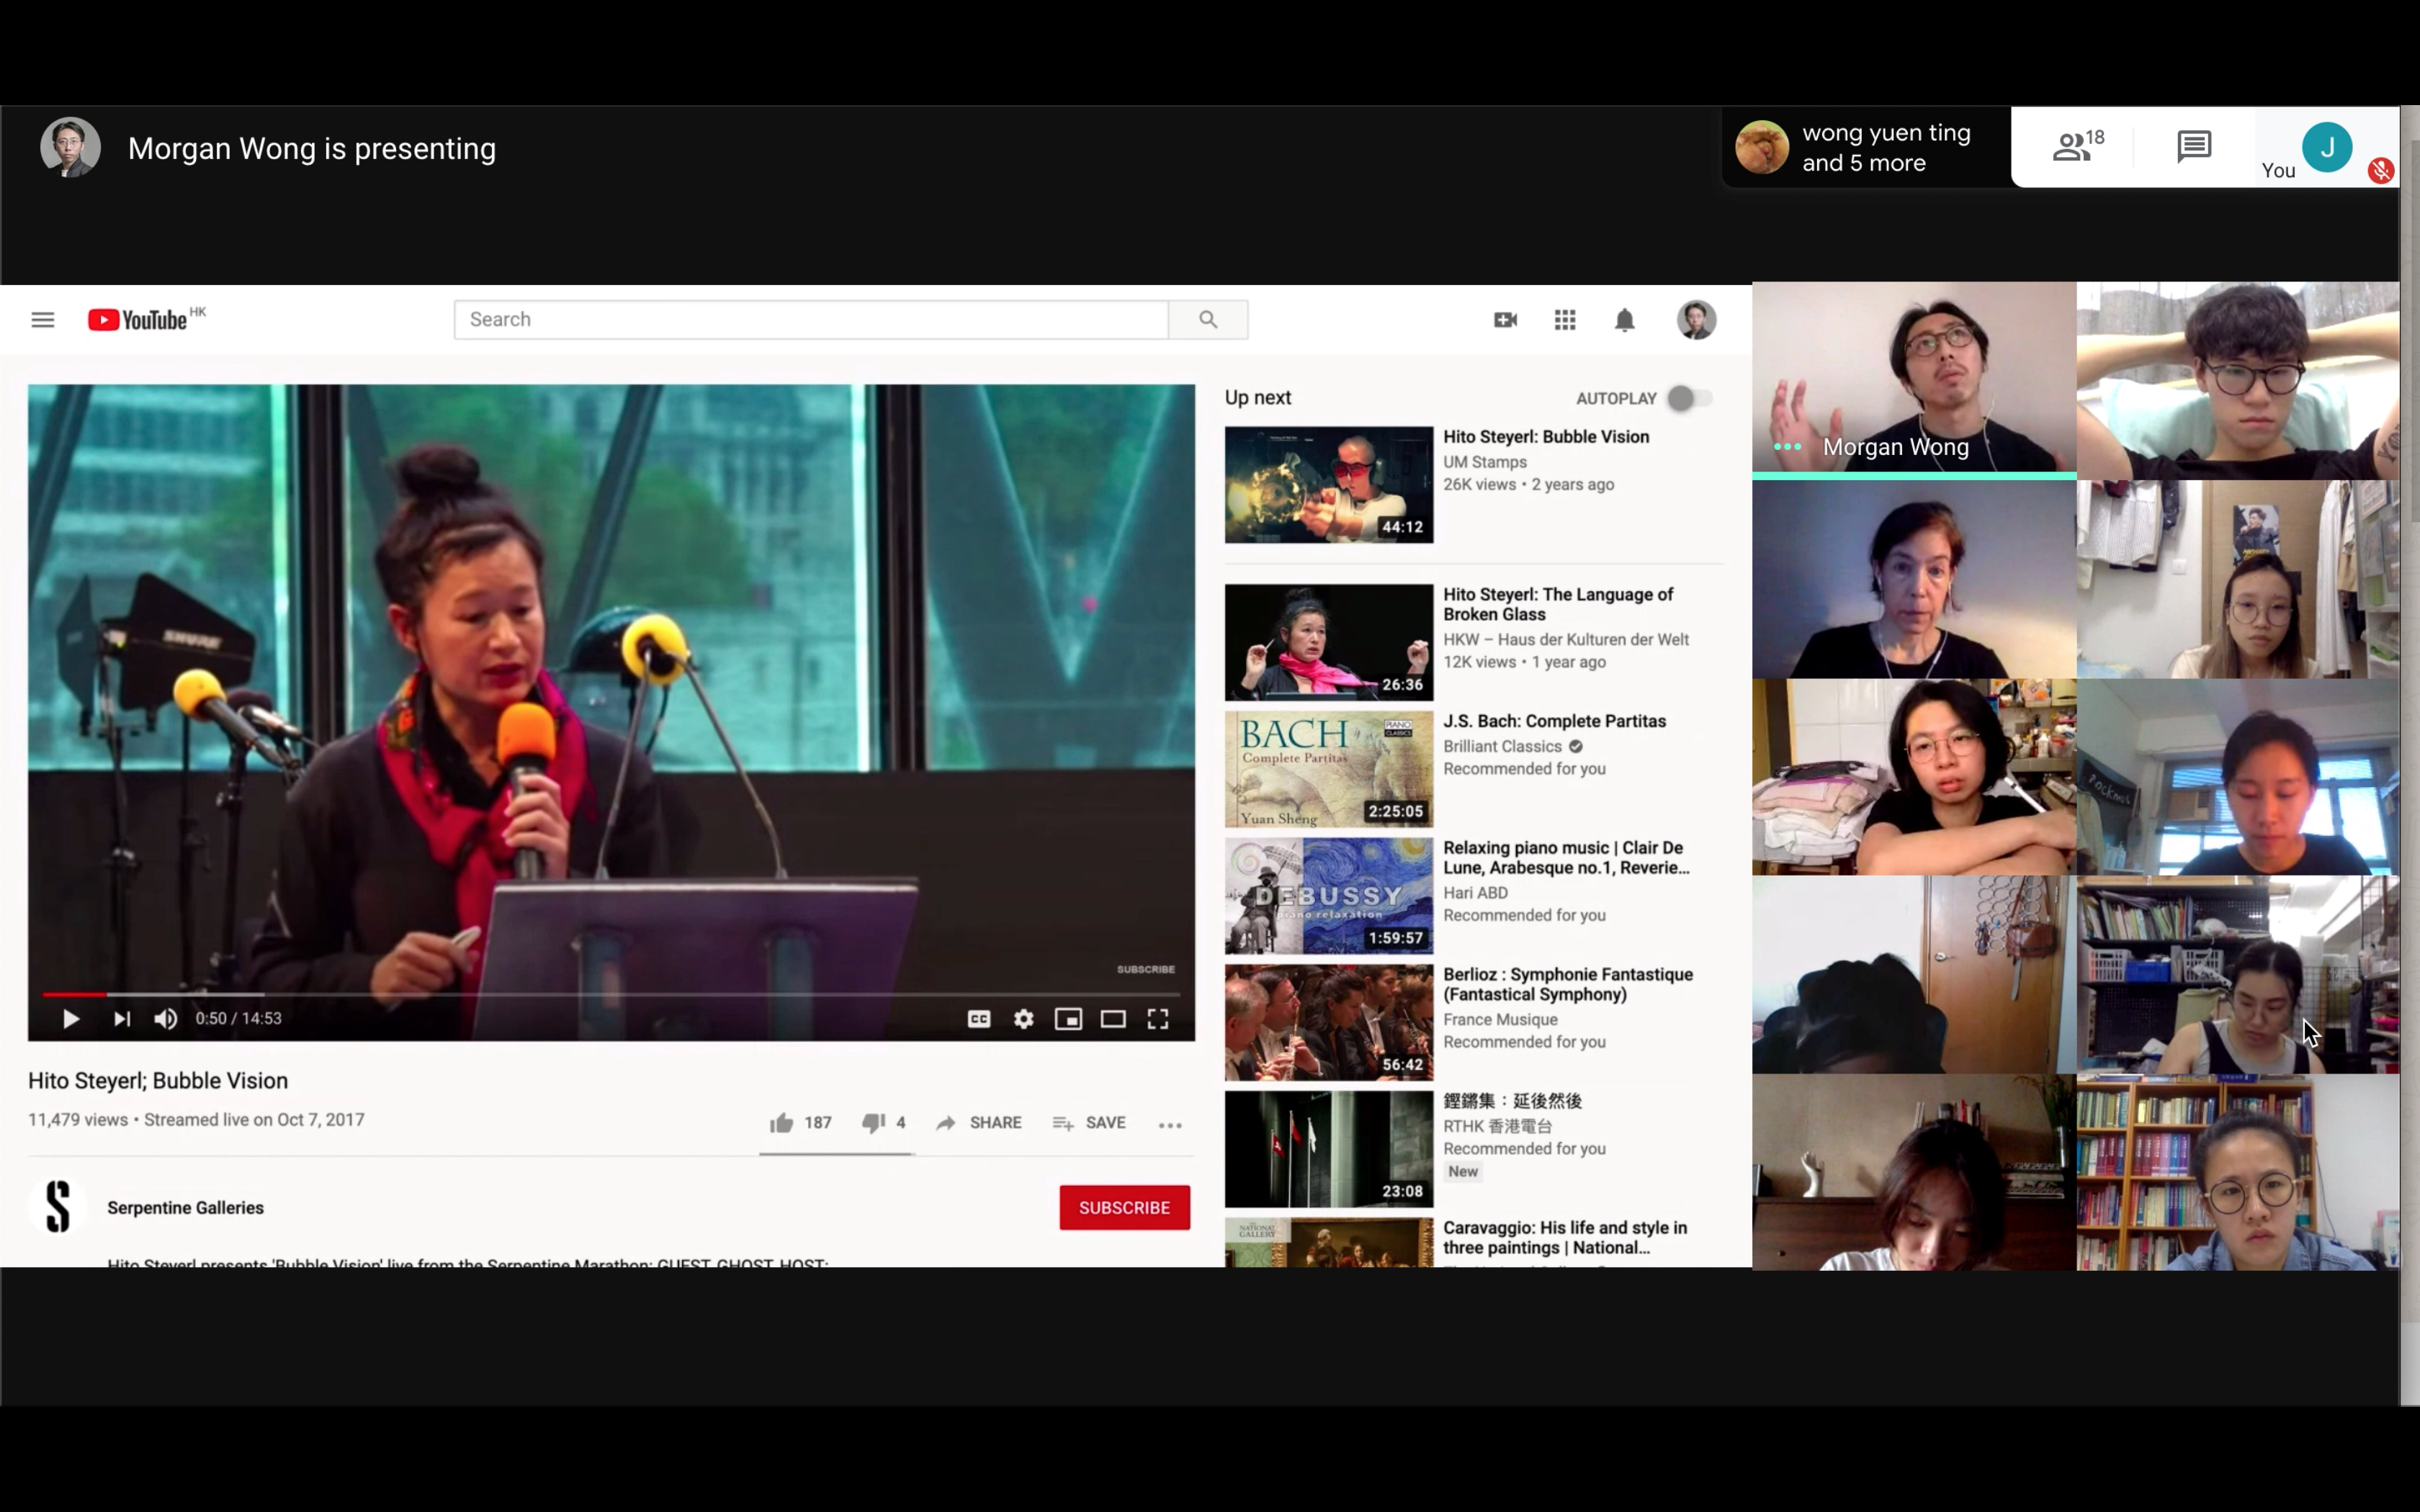Click Morgan Wong's presenter avatar
Image resolution: width=2420 pixels, height=1512 pixels.
pyautogui.click(x=70, y=148)
